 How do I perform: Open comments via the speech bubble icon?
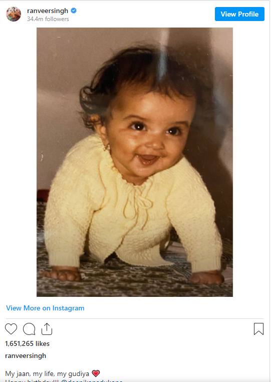pos(29,329)
